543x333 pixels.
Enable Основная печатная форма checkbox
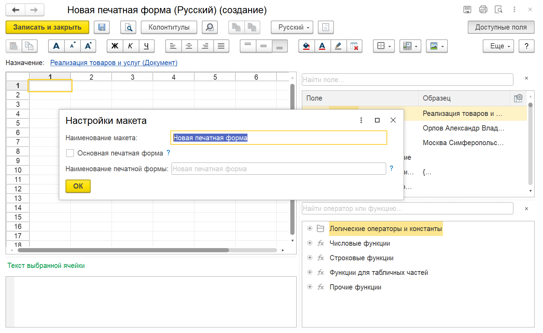(70, 153)
